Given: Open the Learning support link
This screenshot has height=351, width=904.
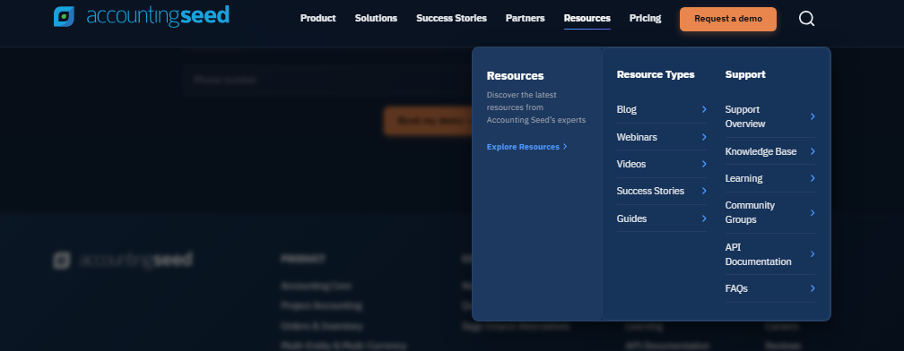Looking at the screenshot, I should [x=769, y=178].
